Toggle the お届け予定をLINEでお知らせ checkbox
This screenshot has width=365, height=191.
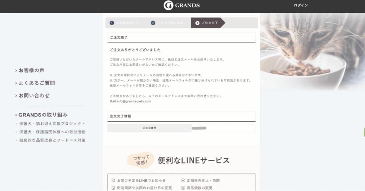click(113, 180)
